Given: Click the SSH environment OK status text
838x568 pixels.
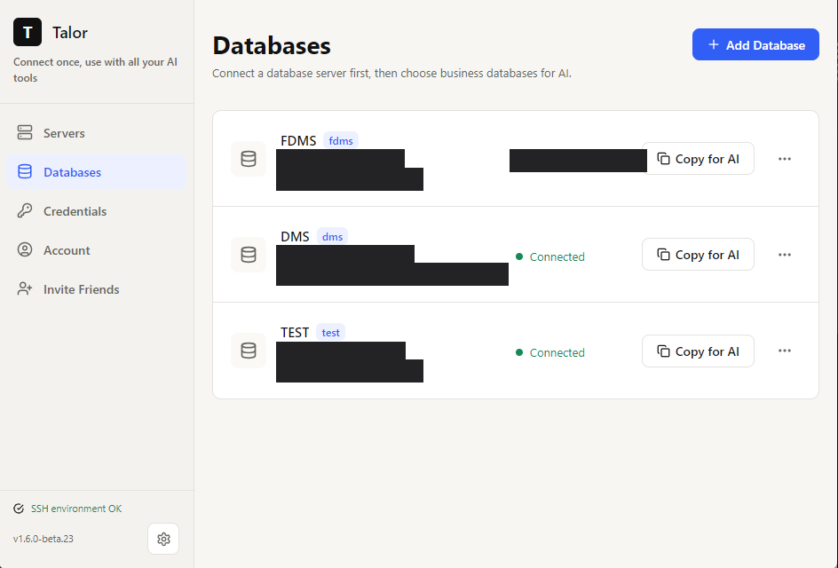Looking at the screenshot, I should [76, 509].
